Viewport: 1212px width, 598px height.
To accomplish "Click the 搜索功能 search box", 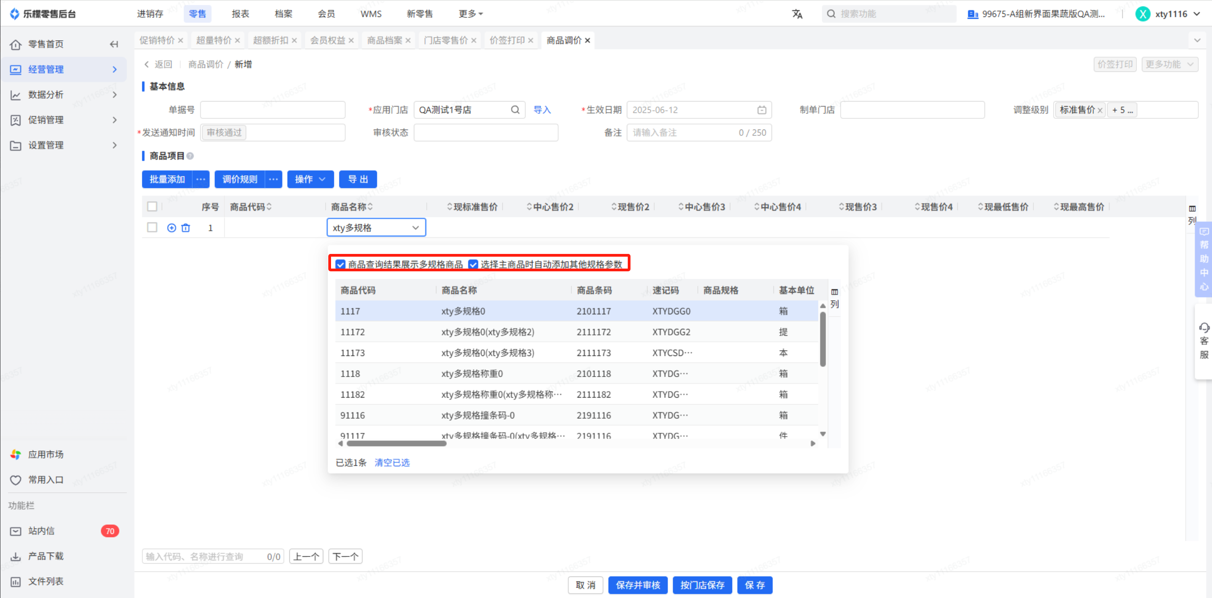I will (889, 14).
